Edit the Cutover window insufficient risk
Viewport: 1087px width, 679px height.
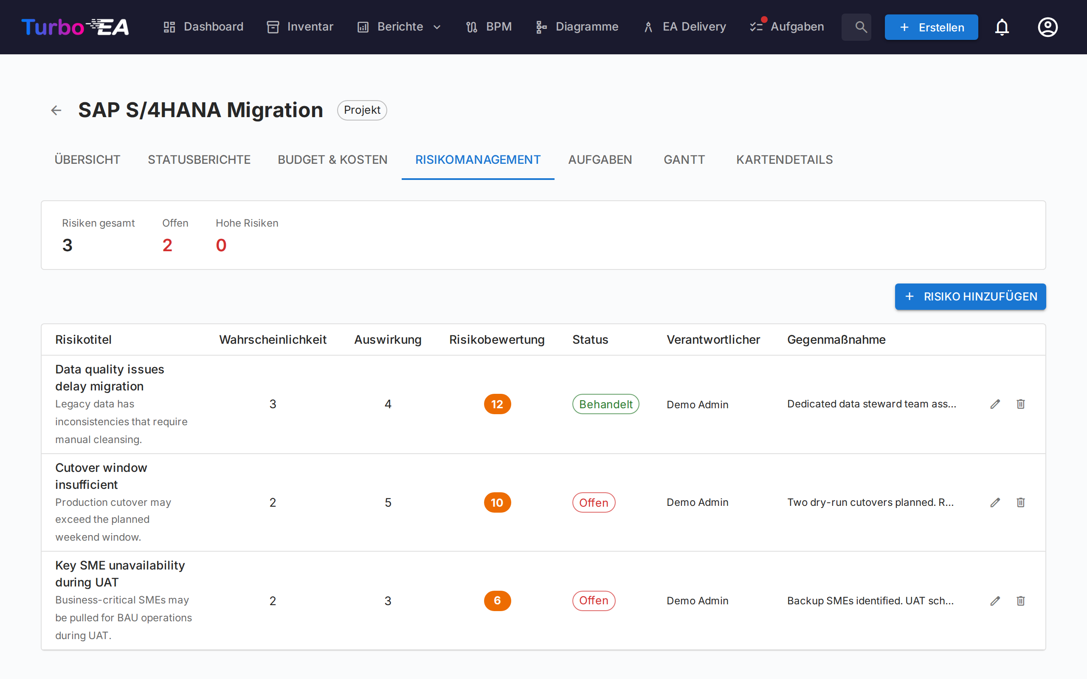[x=995, y=502]
